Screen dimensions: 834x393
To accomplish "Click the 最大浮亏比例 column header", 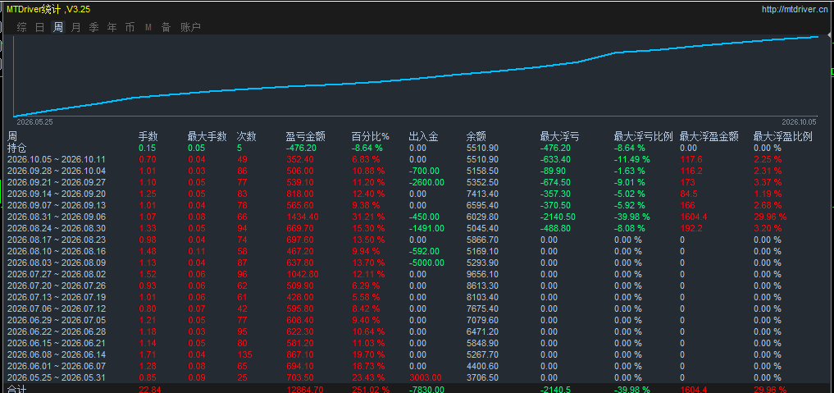I will pyautogui.click(x=644, y=137).
